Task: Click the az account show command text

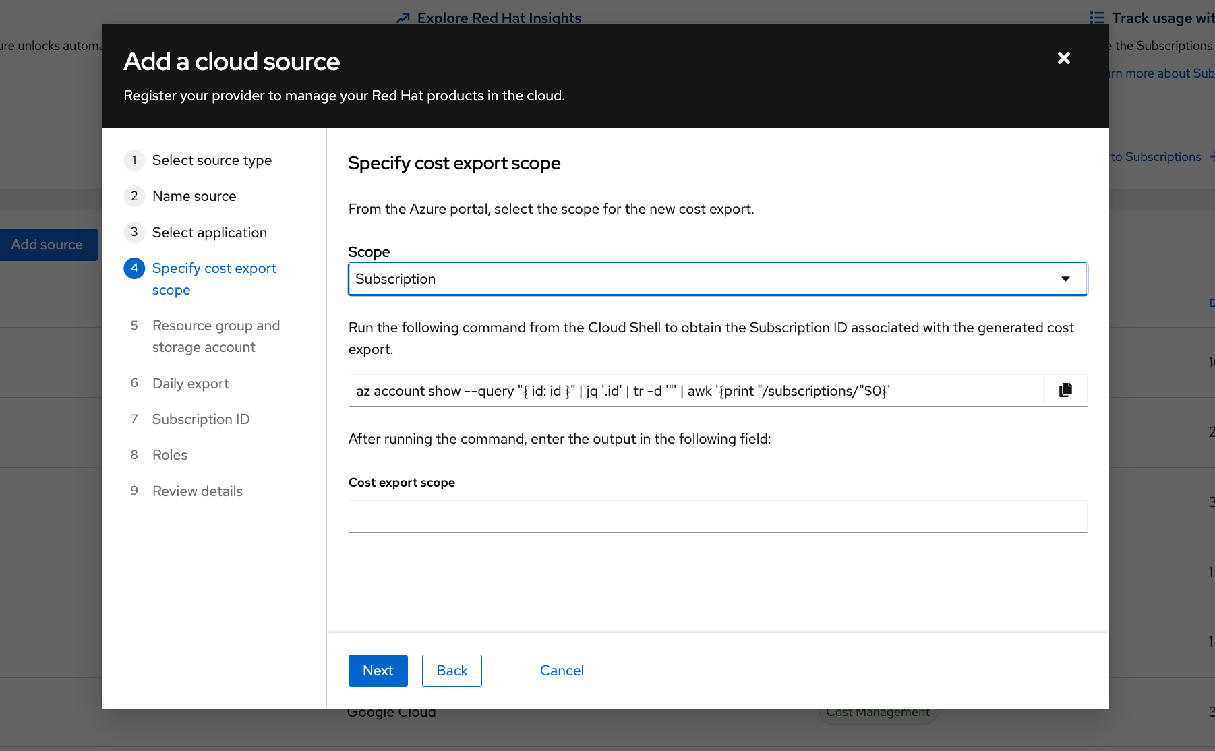Action: point(622,391)
